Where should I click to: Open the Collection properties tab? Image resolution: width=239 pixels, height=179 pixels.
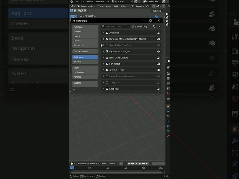[168, 100]
